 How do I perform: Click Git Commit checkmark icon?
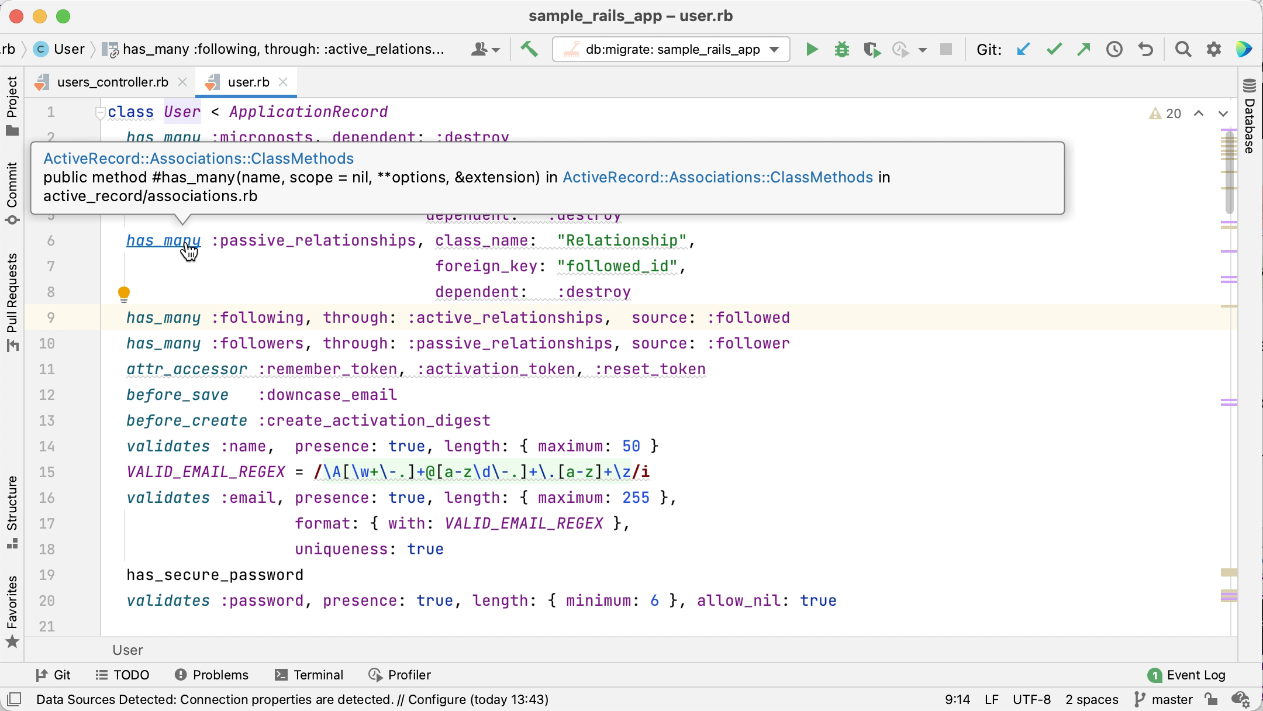coord(1054,50)
